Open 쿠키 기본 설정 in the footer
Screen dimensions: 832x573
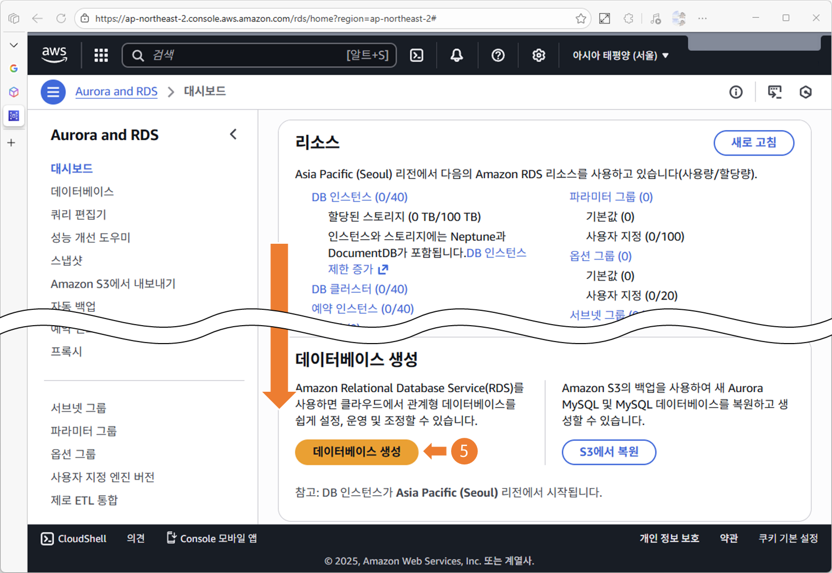coord(788,539)
